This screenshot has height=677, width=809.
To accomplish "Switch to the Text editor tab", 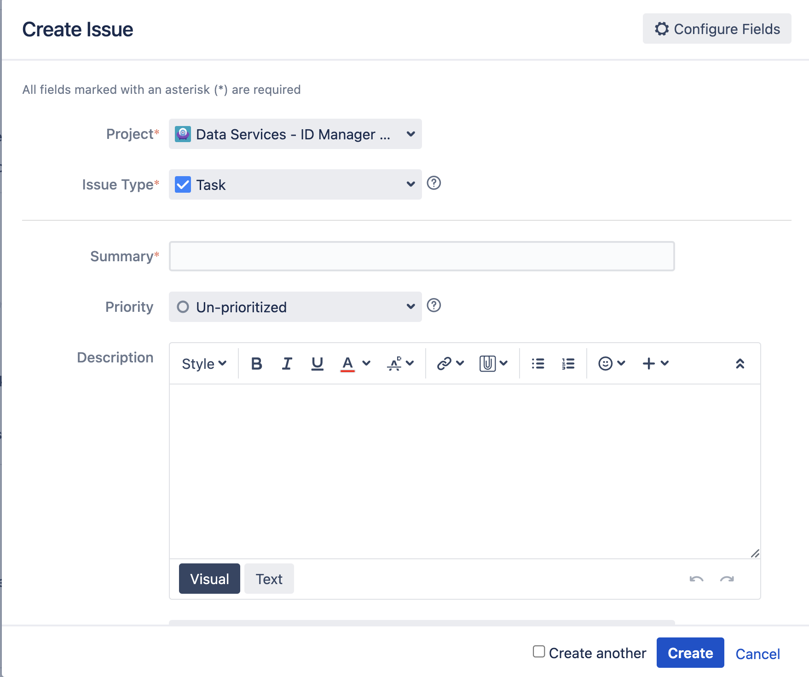I will (x=269, y=579).
